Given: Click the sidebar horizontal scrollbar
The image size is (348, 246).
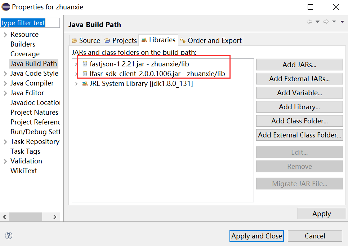Looking at the screenshot, I should 25,217.
